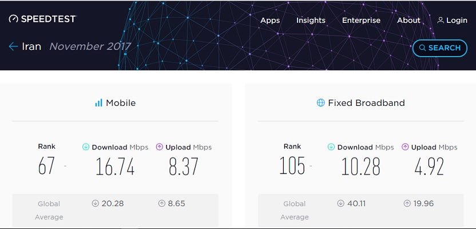The image size is (476, 229).
Task: Click the Fixed Broadband Download arrow icon
Action: coord(331,147)
